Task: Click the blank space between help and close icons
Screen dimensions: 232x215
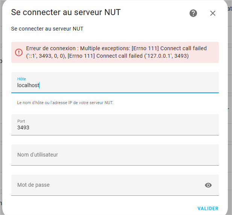Action: (203, 13)
